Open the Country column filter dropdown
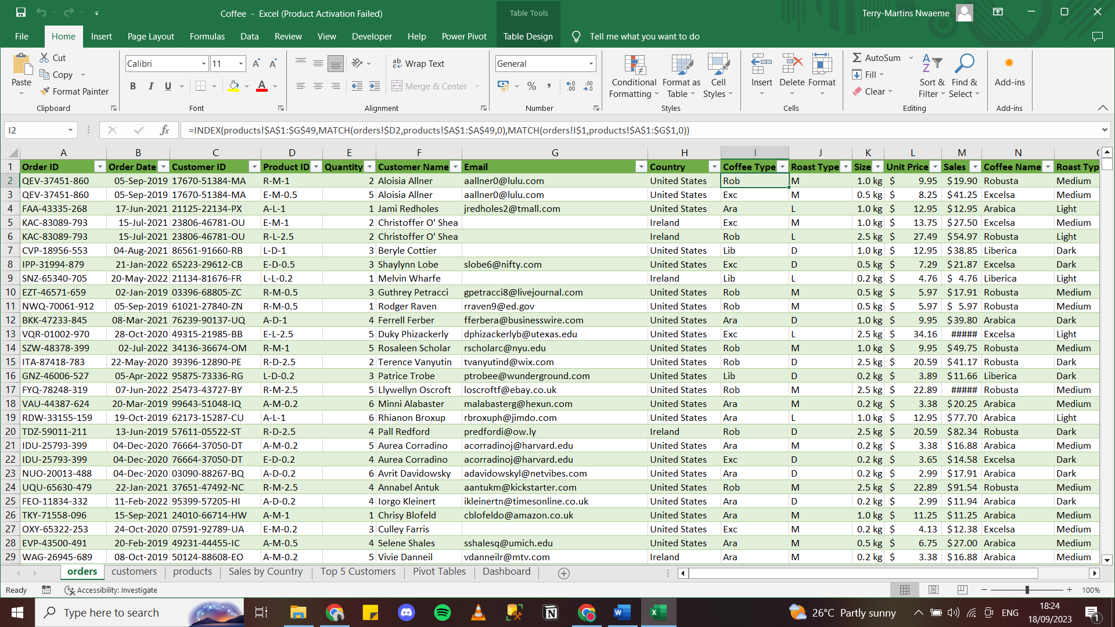This screenshot has width=1115, height=627. 714,167
